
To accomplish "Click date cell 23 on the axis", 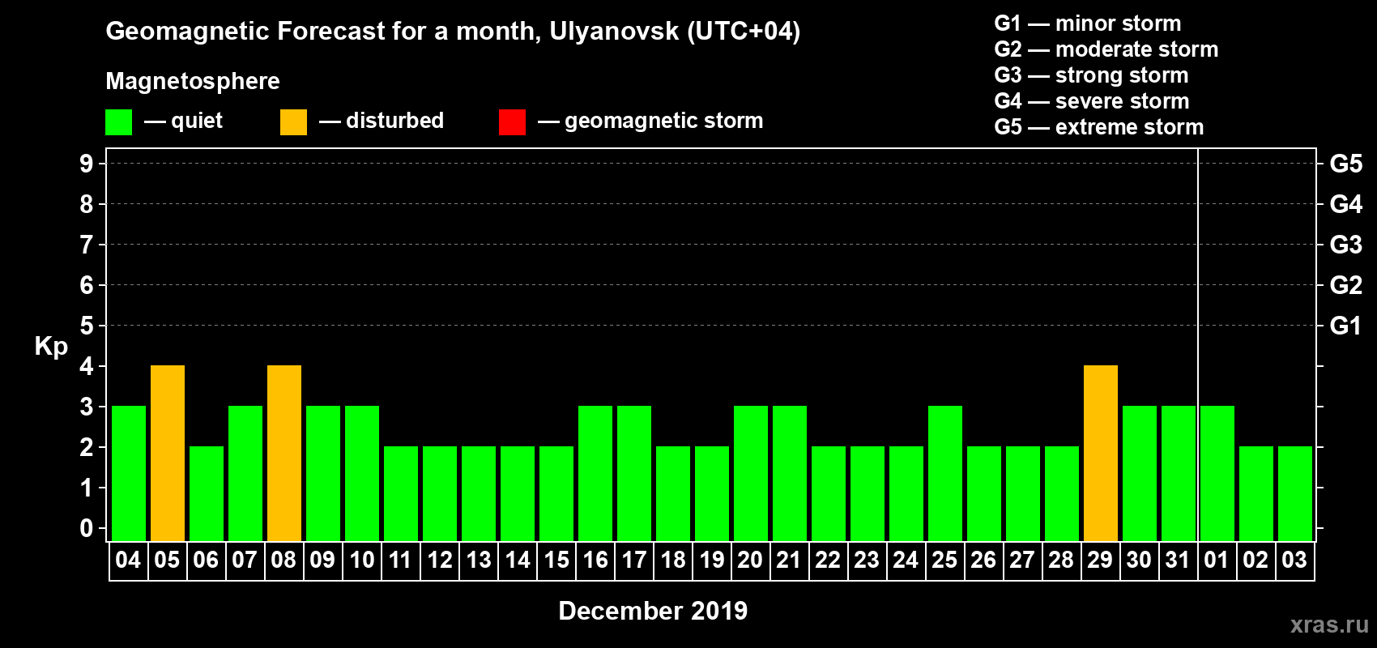I will point(868,561).
